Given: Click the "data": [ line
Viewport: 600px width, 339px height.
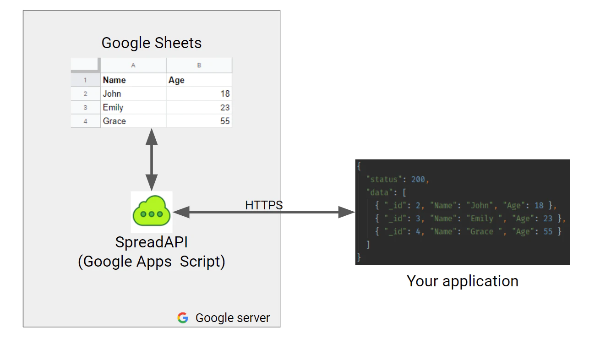Looking at the screenshot, I should pos(386,192).
